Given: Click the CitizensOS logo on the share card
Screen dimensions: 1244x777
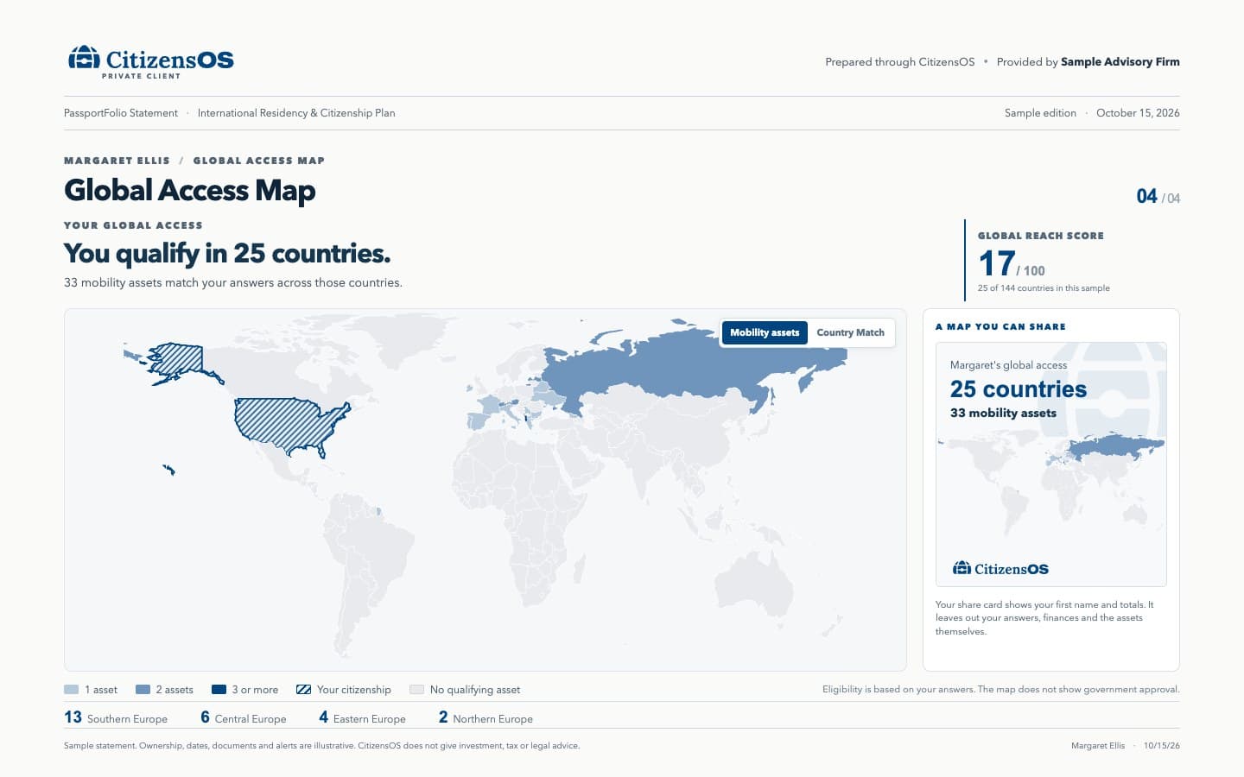Looking at the screenshot, I should tap(1000, 568).
